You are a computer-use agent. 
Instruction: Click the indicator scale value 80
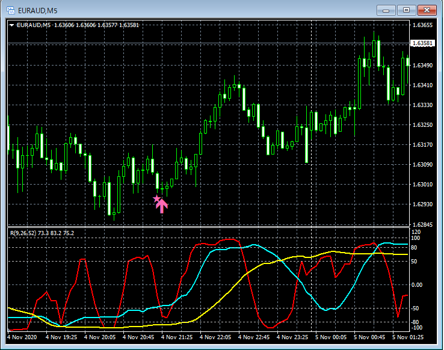point(414,248)
